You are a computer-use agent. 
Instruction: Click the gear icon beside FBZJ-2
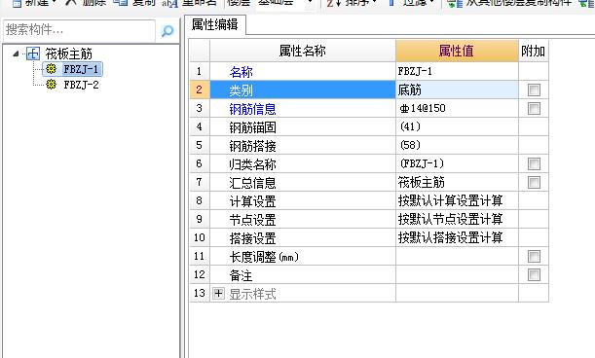[x=51, y=85]
